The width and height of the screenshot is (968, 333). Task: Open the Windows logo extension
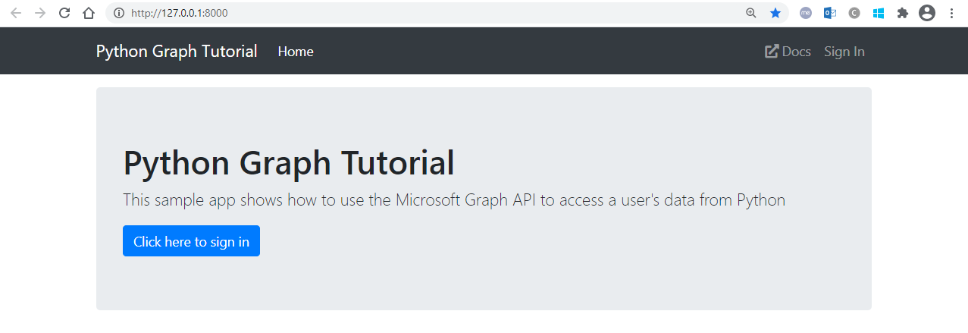(879, 13)
